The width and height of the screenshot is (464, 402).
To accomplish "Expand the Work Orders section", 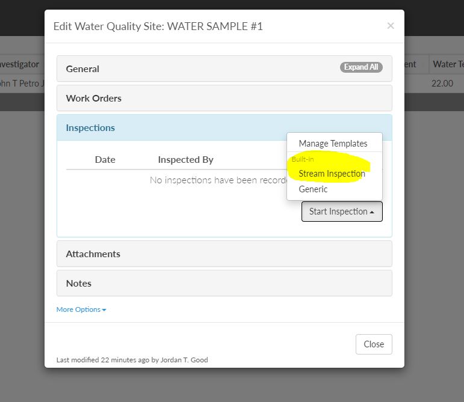I will point(224,98).
